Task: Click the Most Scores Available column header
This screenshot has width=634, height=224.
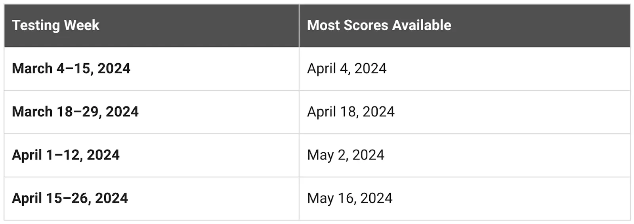Action: 379,25
